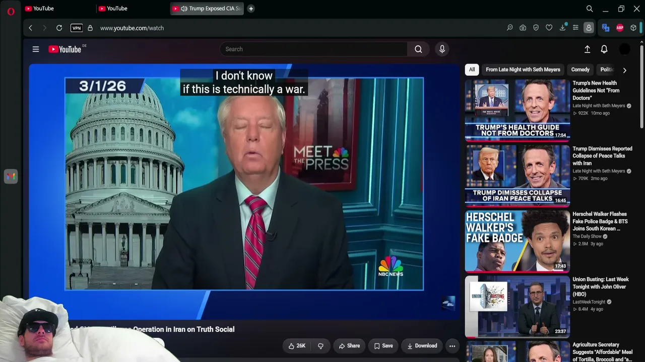Open more actions three-dot menu
This screenshot has height=362, width=645.
(x=452, y=346)
